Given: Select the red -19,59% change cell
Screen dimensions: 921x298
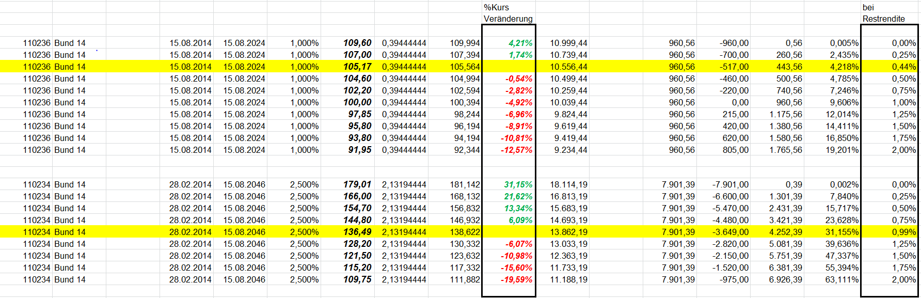Looking at the screenshot, I should [509, 279].
